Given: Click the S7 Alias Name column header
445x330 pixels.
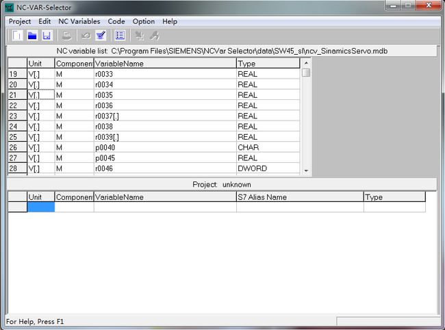Looking at the screenshot, I should tap(299, 197).
